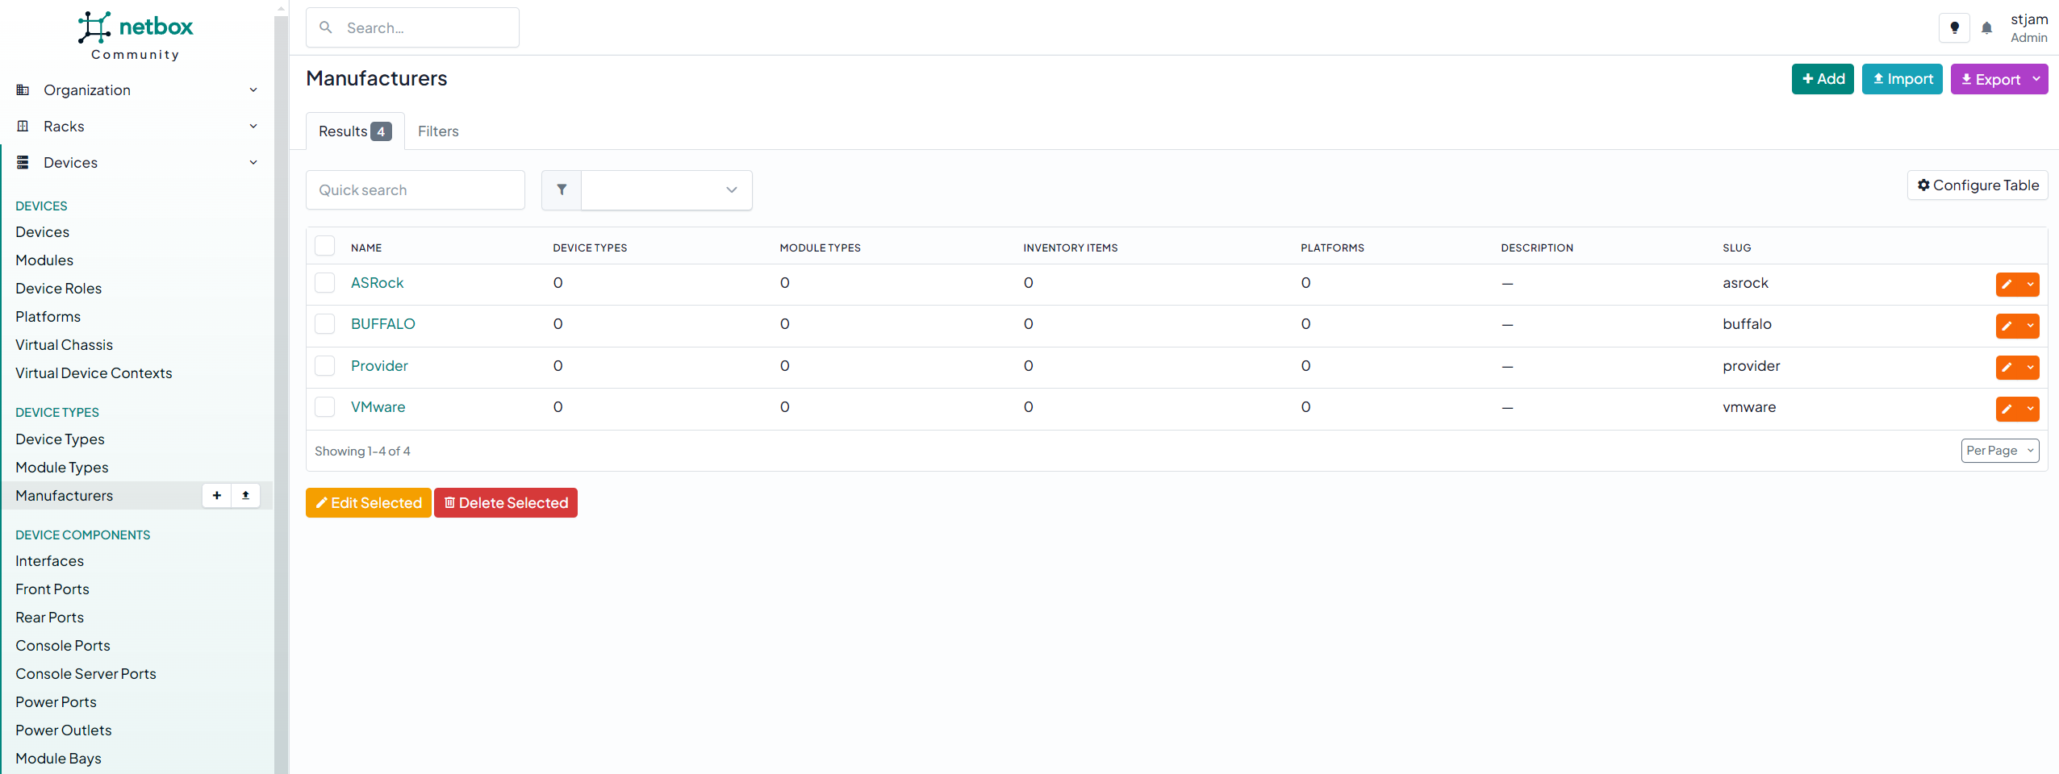Select the Results tab
2059x774 pixels.
click(x=355, y=131)
